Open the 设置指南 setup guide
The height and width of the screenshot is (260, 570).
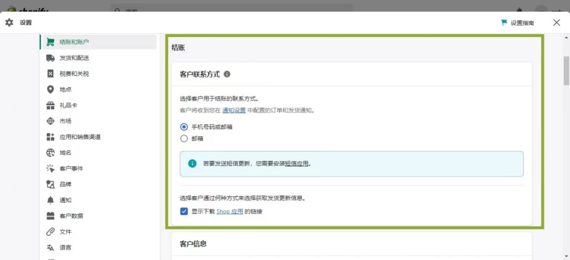tap(517, 23)
